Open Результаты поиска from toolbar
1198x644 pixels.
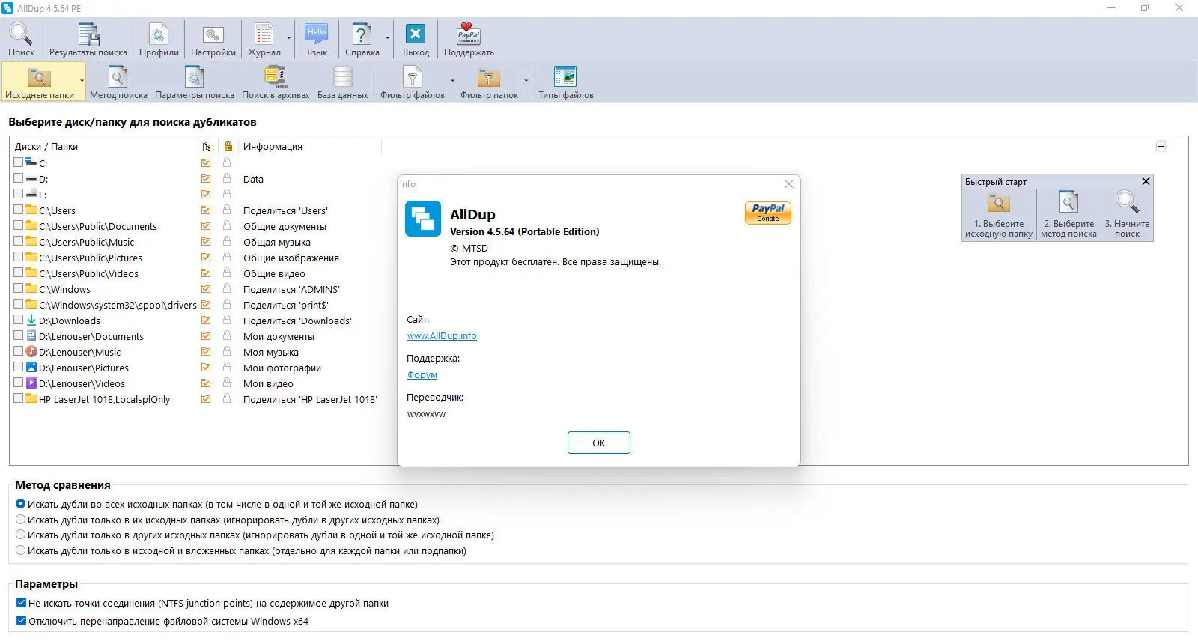(x=88, y=40)
